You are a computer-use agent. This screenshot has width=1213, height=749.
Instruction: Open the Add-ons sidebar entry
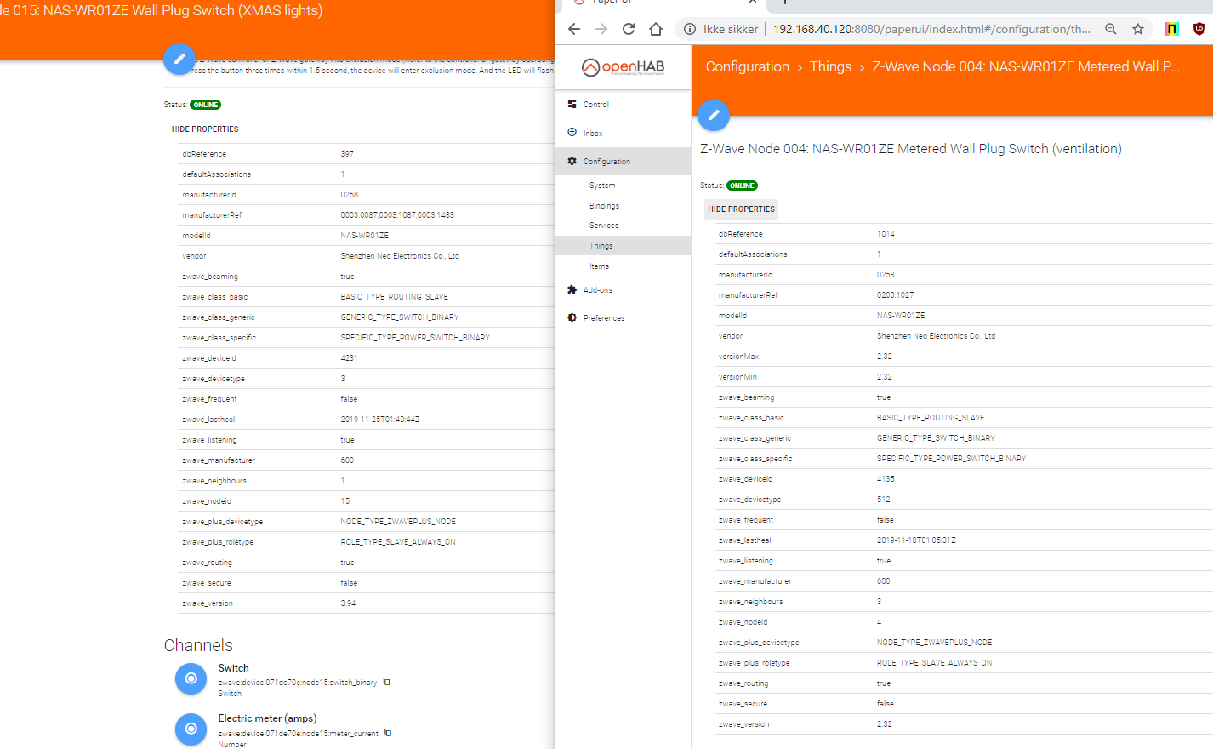click(597, 290)
